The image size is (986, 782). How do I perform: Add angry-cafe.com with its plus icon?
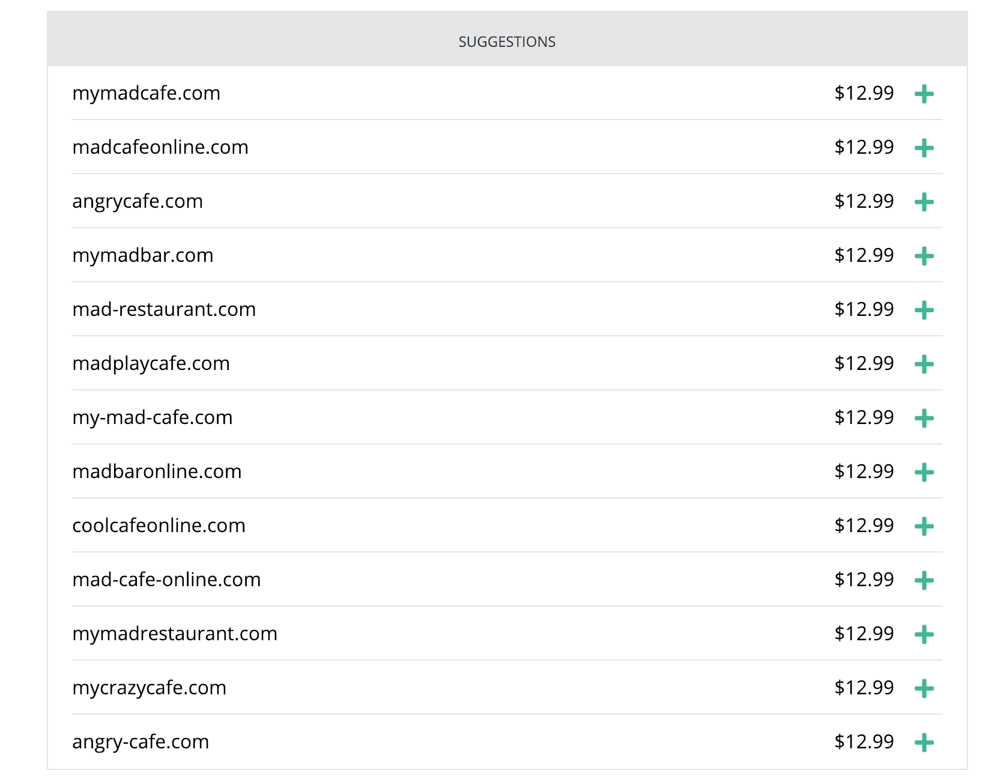point(924,742)
